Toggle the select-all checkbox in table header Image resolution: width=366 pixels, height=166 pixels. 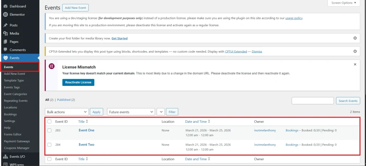49,122
